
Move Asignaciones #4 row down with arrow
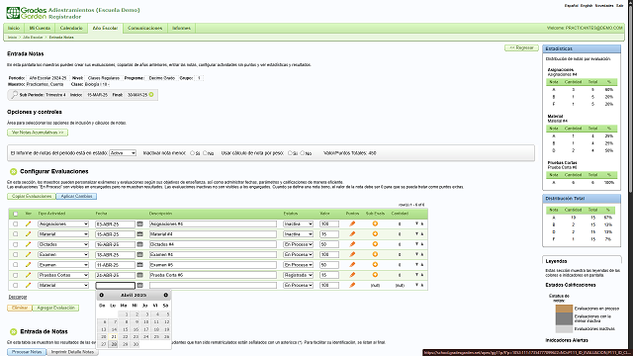(x=416, y=223)
